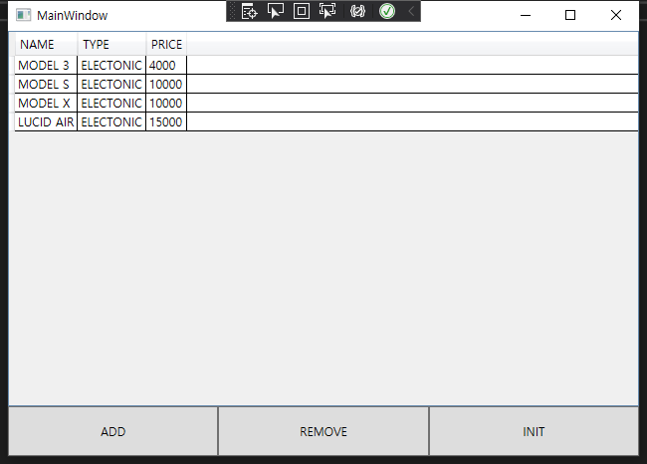The image size is (647, 464).
Task: Click the REMOVE button
Action: pos(323,431)
